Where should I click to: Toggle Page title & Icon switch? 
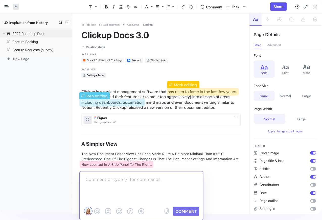click(x=313, y=161)
